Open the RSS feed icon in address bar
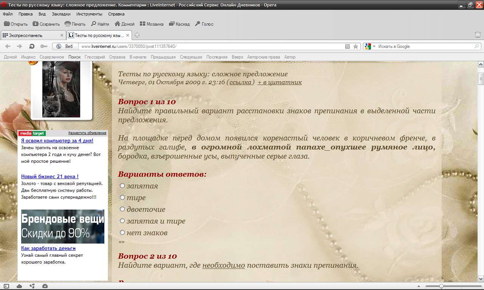The height and width of the screenshot is (290, 484). (x=347, y=46)
